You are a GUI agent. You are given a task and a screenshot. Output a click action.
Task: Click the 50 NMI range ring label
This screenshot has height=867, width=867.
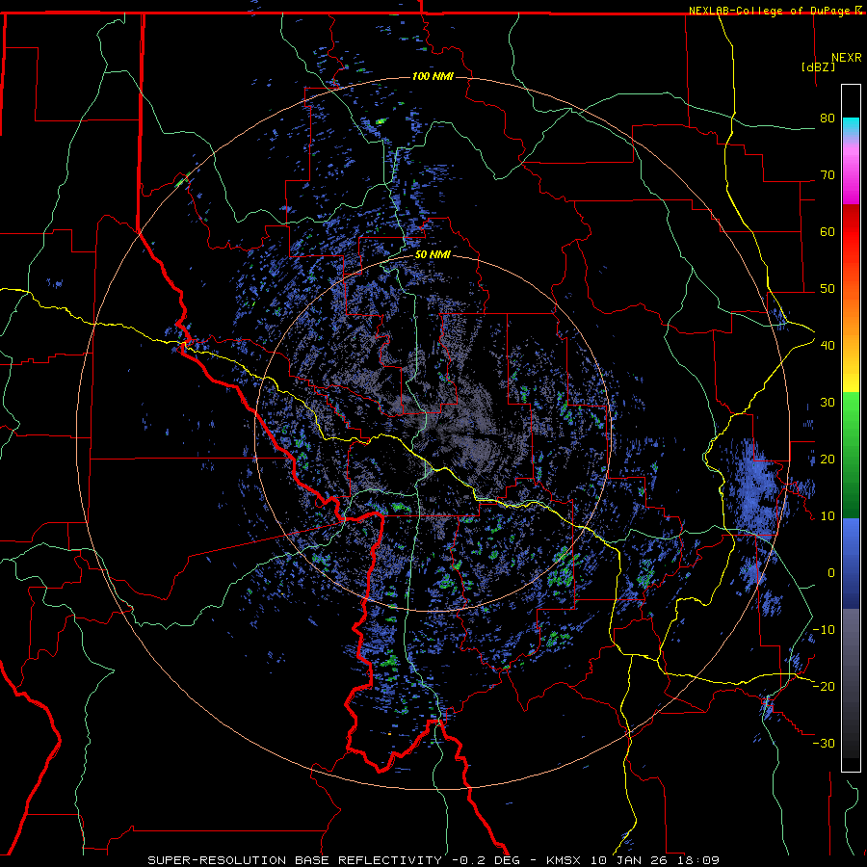(433, 255)
